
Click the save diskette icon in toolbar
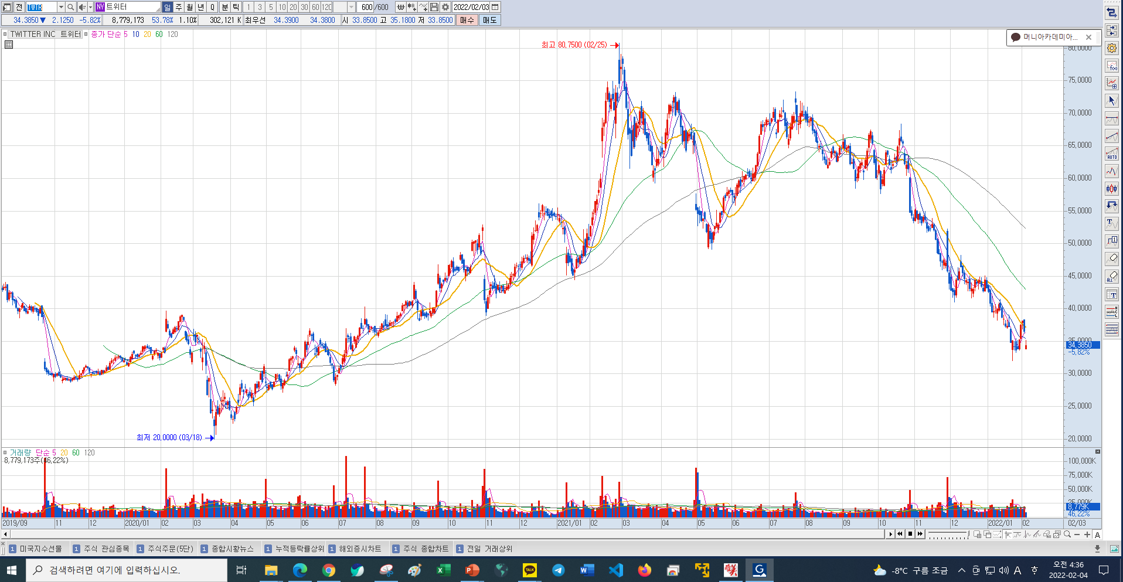[x=434, y=7]
